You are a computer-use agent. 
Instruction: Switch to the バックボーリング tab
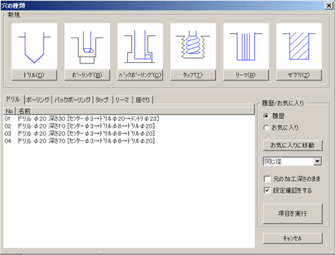pos(72,100)
